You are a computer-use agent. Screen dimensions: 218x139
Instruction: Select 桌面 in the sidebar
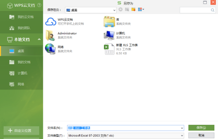click(x=21, y=51)
